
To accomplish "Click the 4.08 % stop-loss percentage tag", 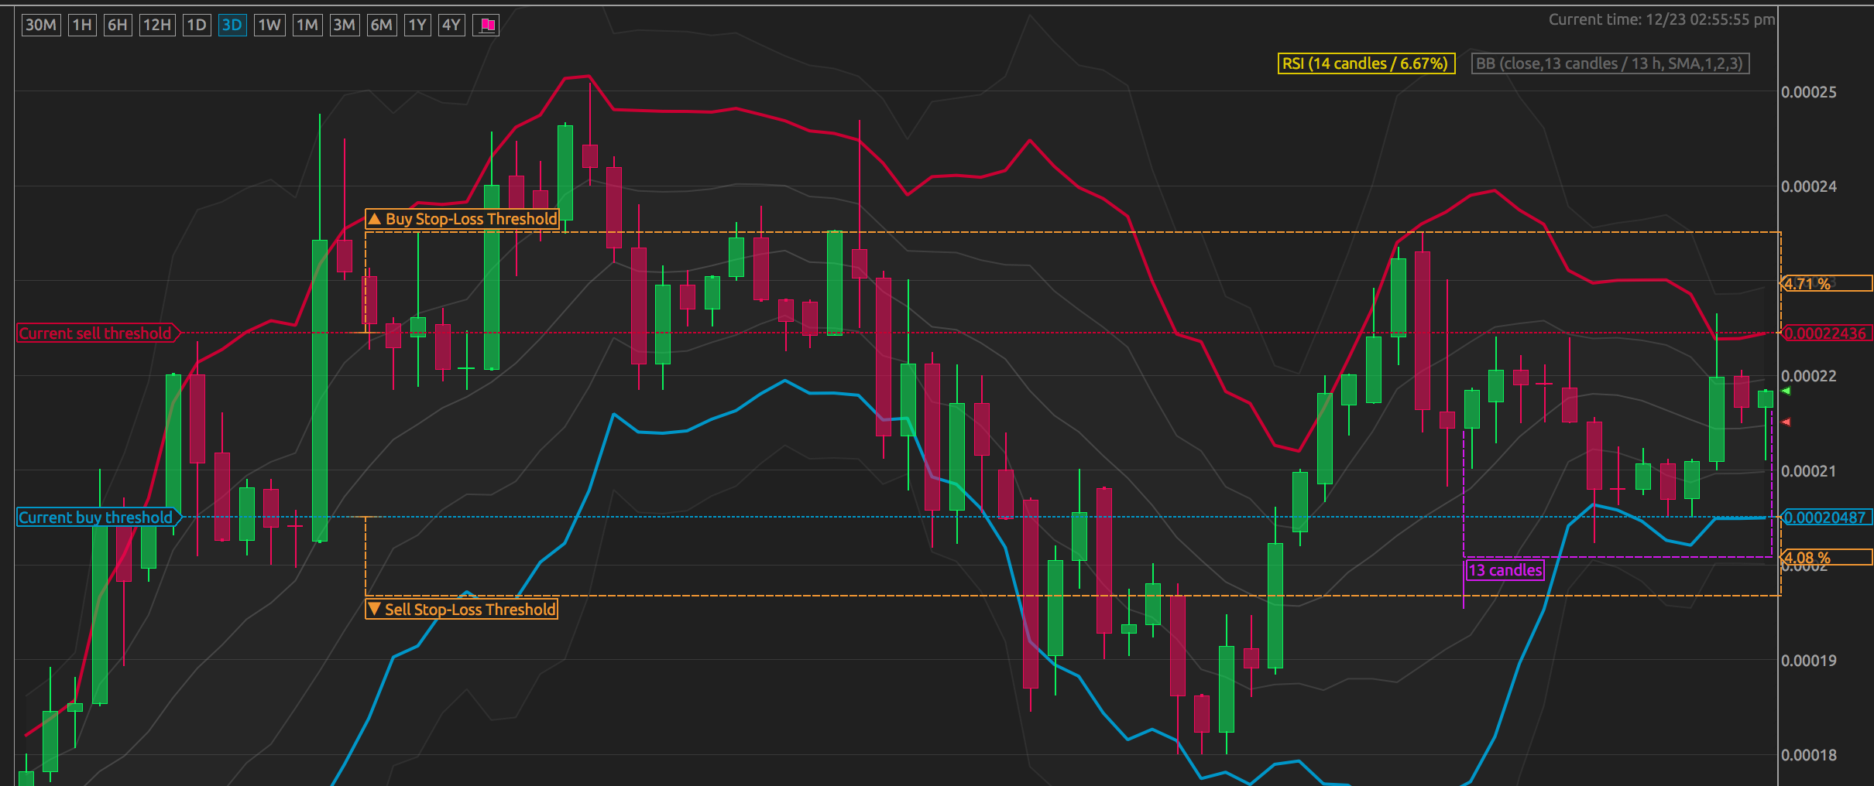I will (1827, 557).
